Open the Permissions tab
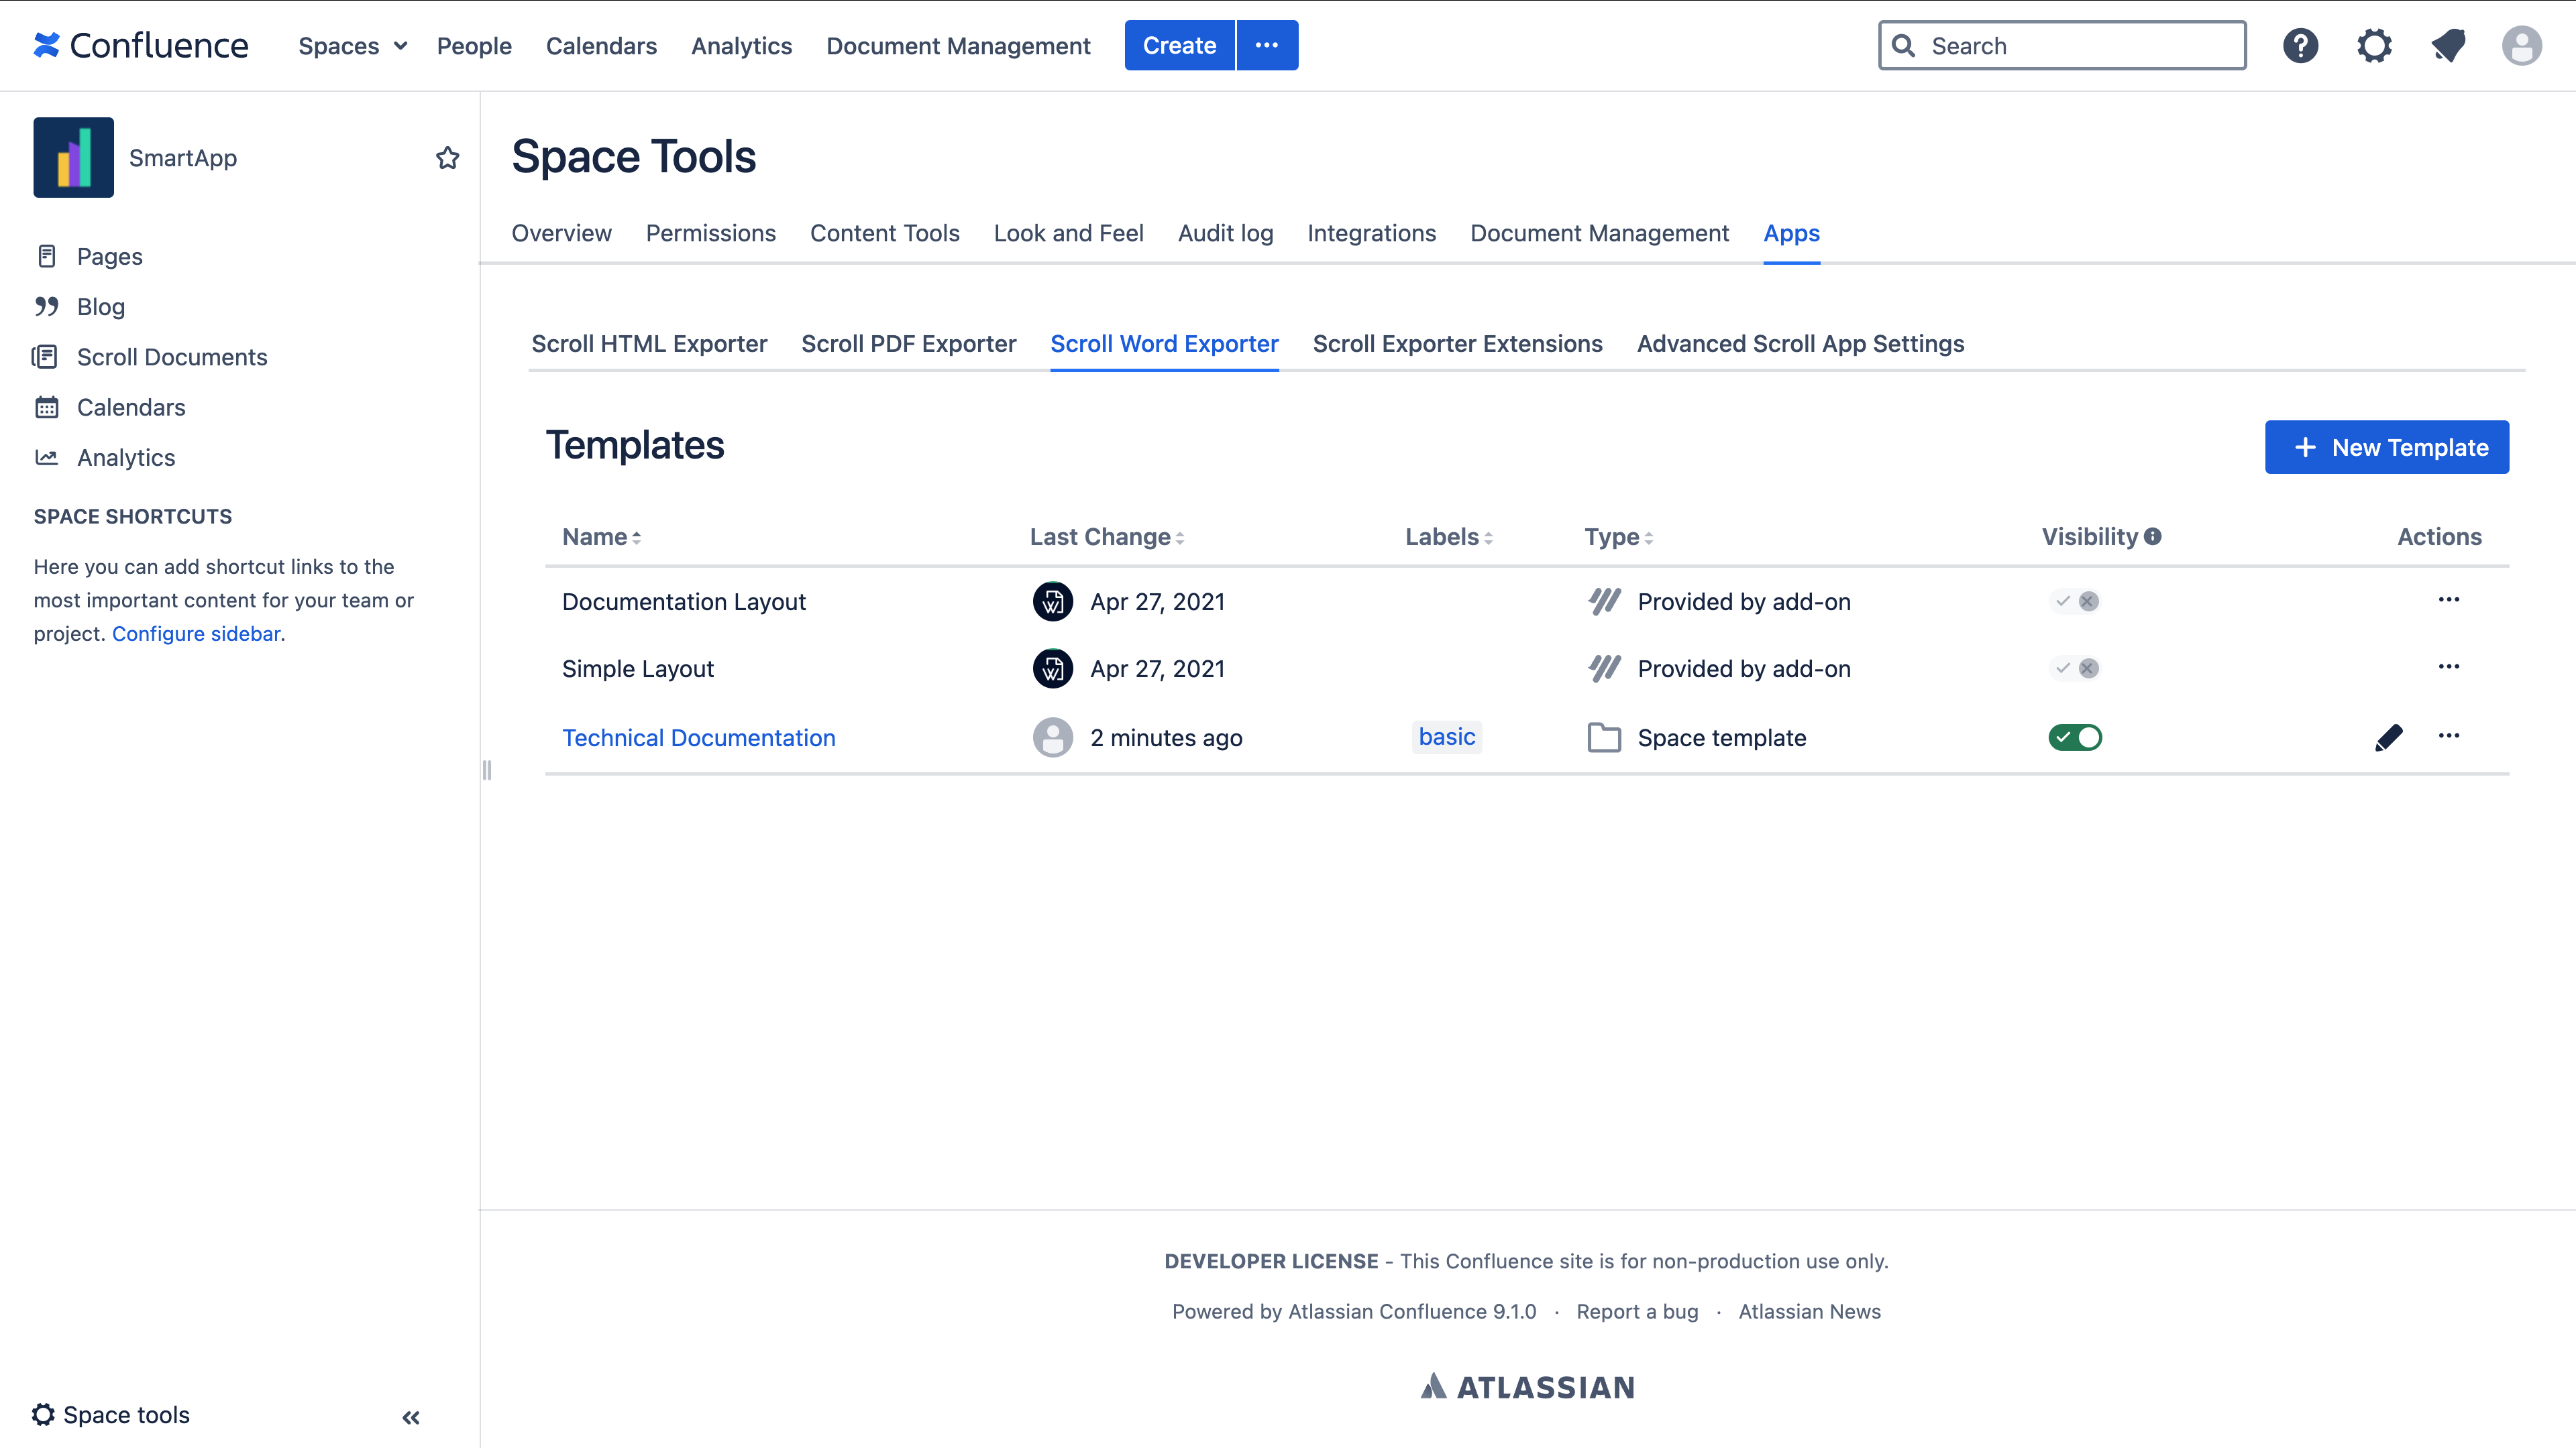This screenshot has width=2576, height=1448. 710,233
